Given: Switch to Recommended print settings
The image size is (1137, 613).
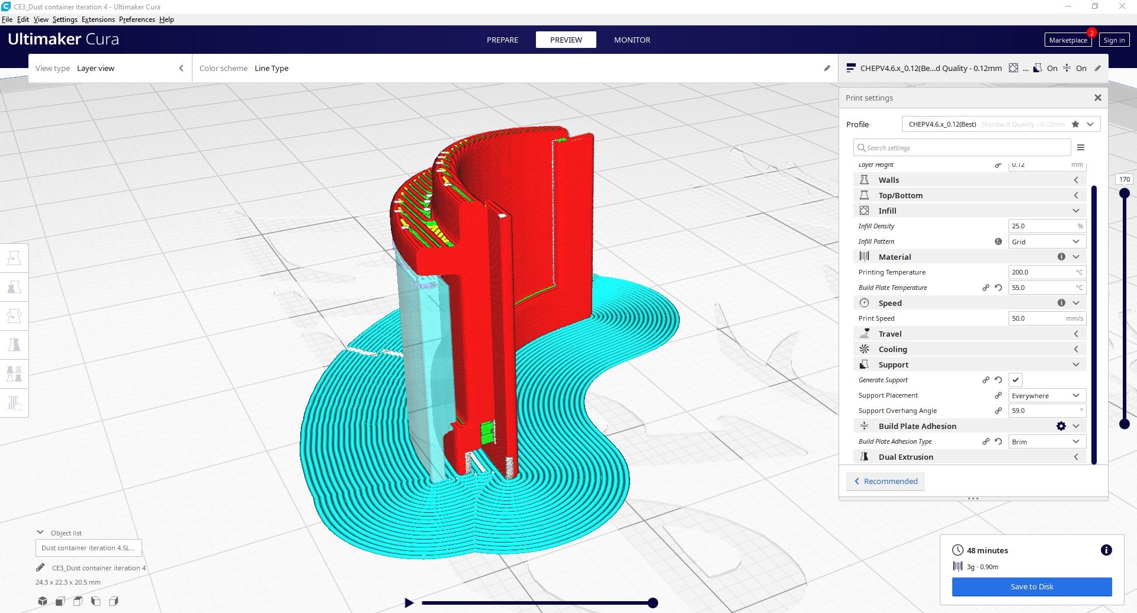Looking at the screenshot, I should tap(885, 481).
